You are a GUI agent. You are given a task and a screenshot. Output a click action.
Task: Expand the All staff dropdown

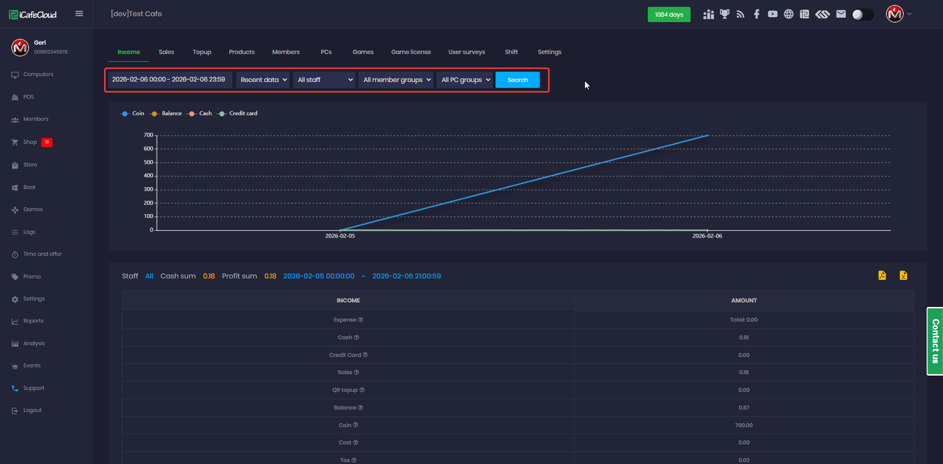(x=324, y=80)
